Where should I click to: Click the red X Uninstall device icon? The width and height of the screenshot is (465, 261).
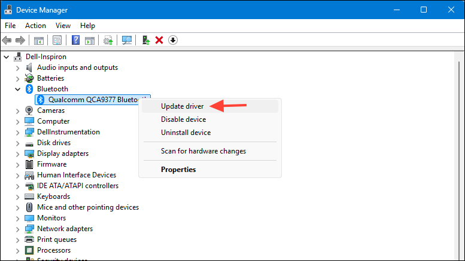point(159,40)
